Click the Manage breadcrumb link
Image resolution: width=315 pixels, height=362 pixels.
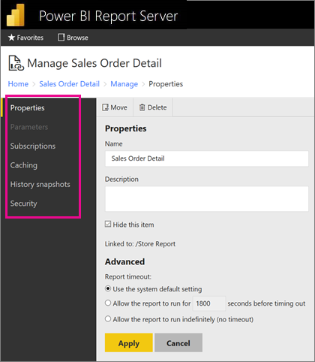point(124,84)
